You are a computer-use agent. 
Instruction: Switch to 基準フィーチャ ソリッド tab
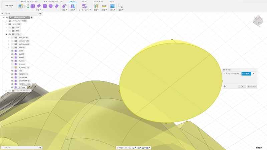(x=29, y=2)
